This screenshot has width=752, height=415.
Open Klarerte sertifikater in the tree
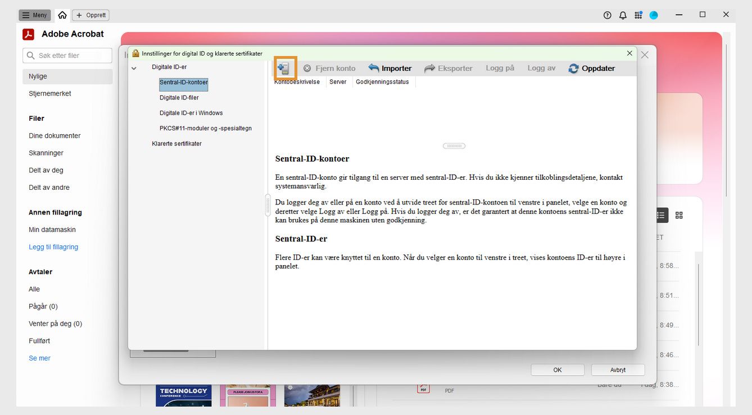click(x=176, y=144)
